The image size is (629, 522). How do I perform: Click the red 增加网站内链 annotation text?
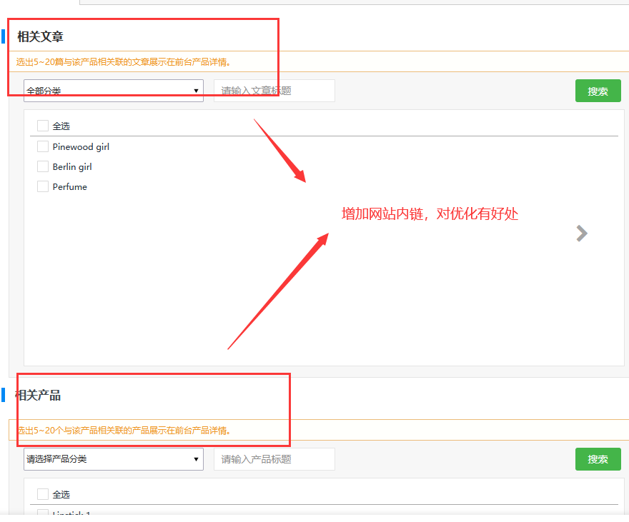pyautogui.click(x=430, y=214)
